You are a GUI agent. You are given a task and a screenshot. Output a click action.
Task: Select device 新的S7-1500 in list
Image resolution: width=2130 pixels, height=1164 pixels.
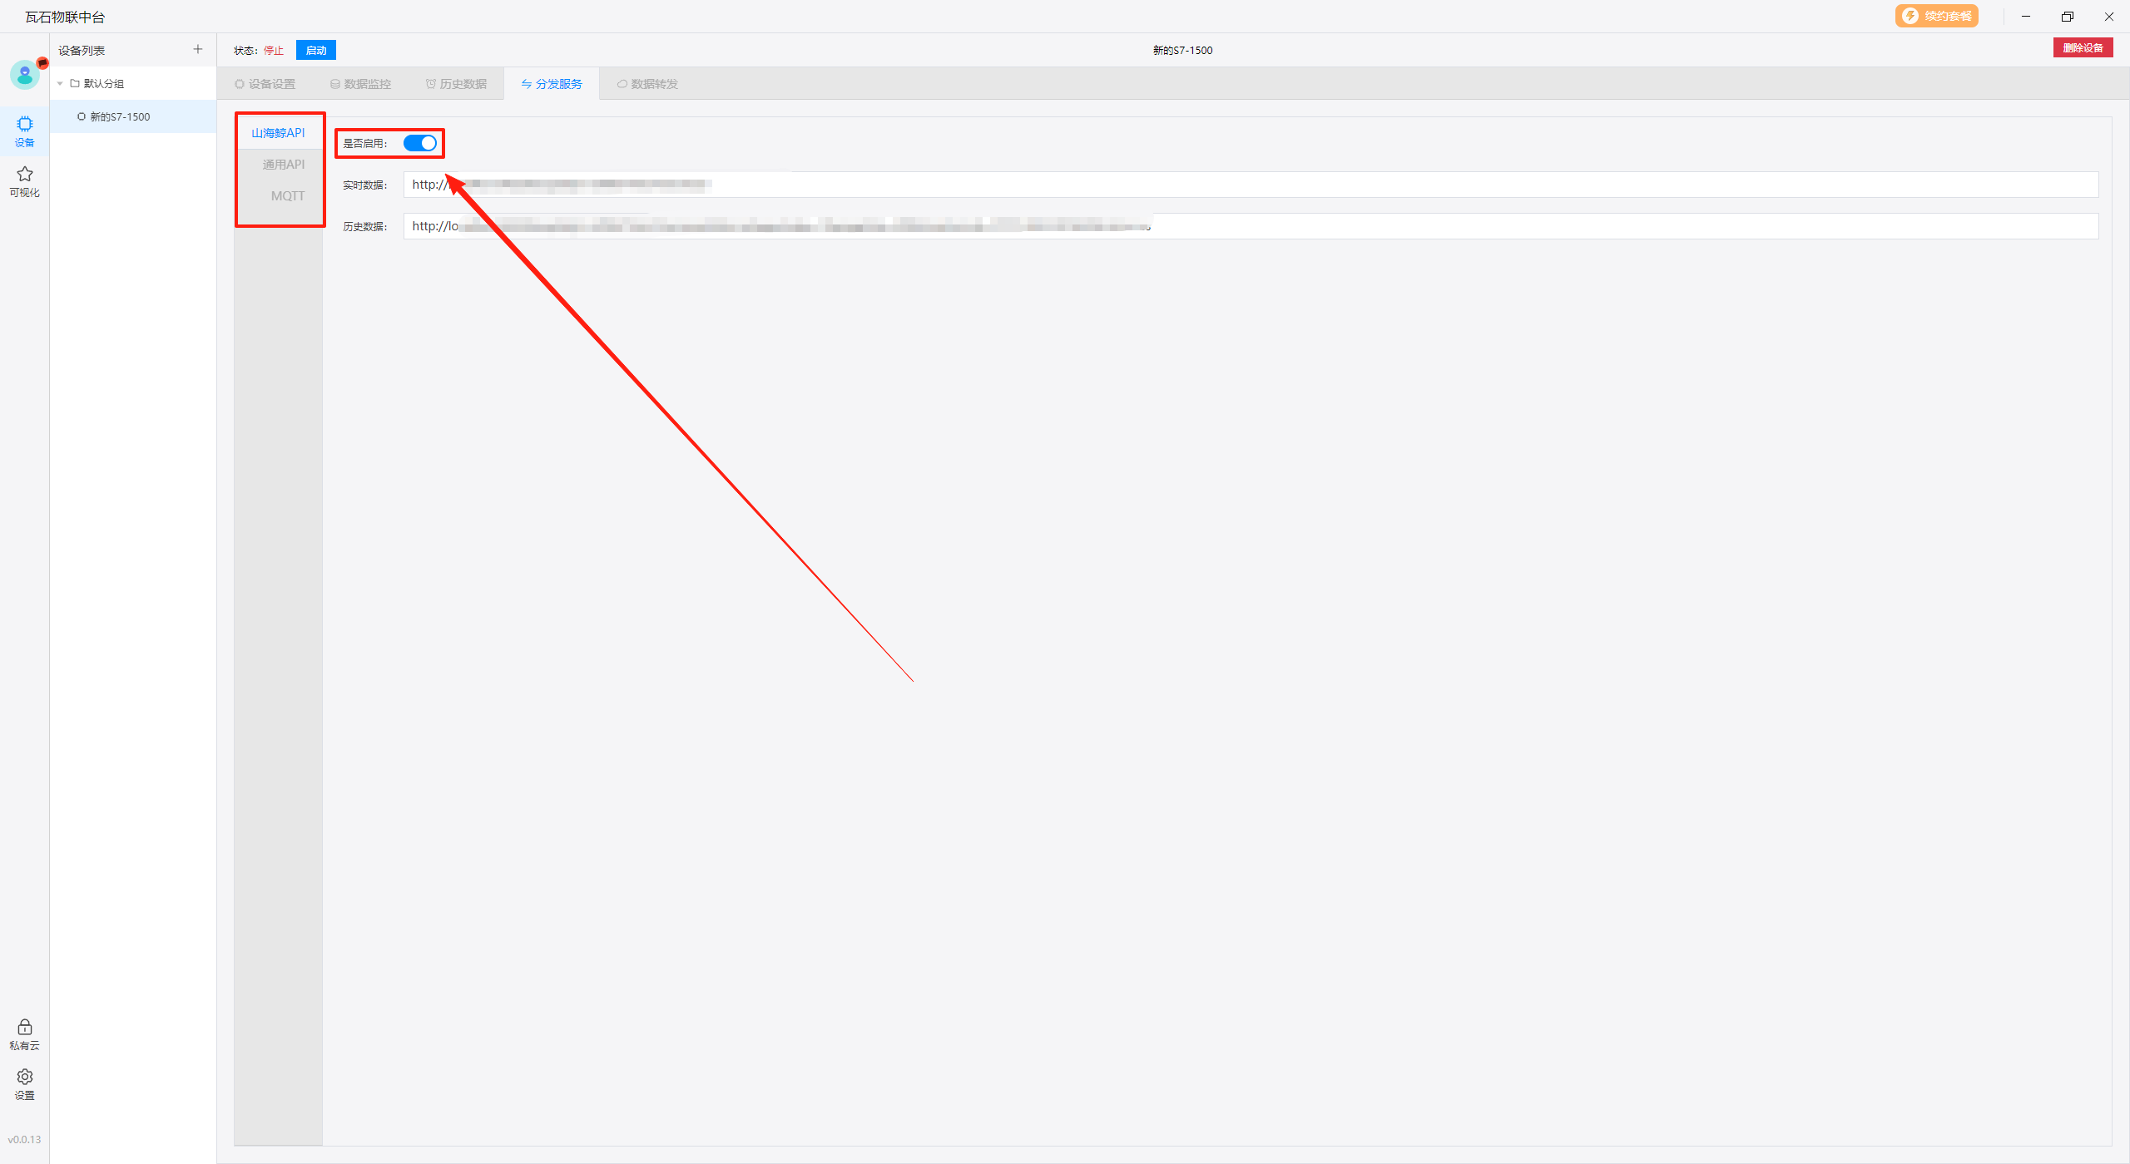pyautogui.click(x=120, y=116)
